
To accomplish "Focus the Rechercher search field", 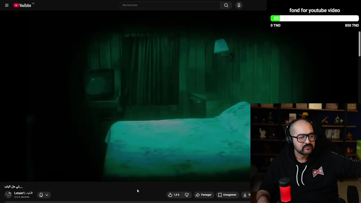I will [170, 5].
